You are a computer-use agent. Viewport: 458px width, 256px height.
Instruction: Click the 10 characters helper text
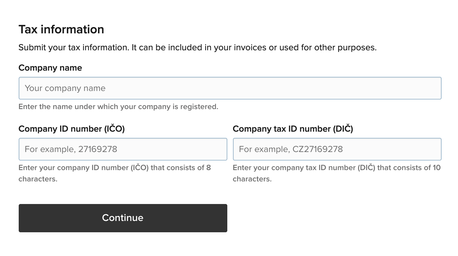[336, 173]
